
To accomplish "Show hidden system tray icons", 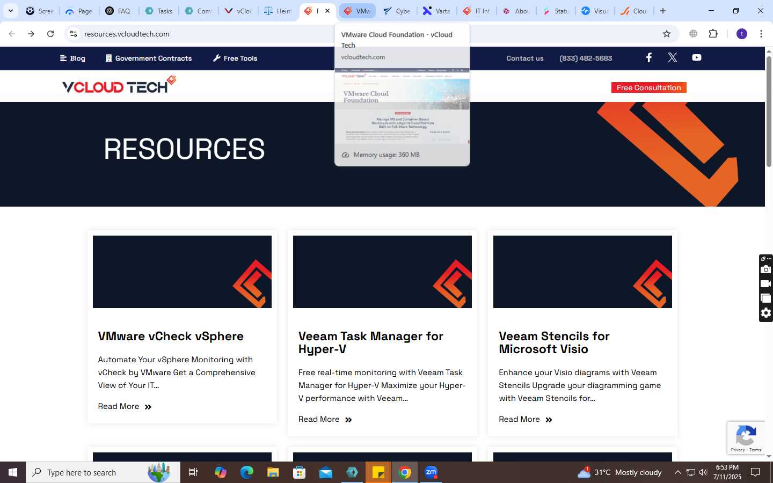I will click(677, 472).
